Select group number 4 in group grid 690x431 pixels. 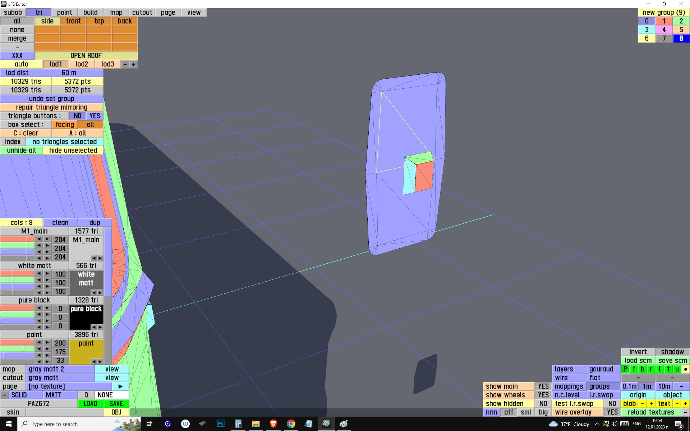pyautogui.click(x=664, y=30)
